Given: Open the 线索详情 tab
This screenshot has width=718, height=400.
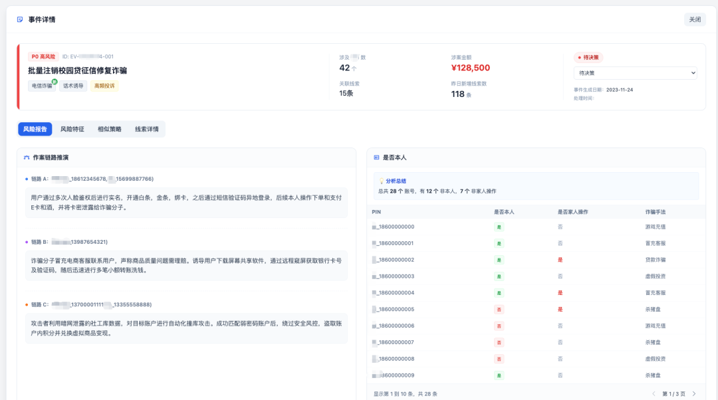Looking at the screenshot, I should pos(146,129).
